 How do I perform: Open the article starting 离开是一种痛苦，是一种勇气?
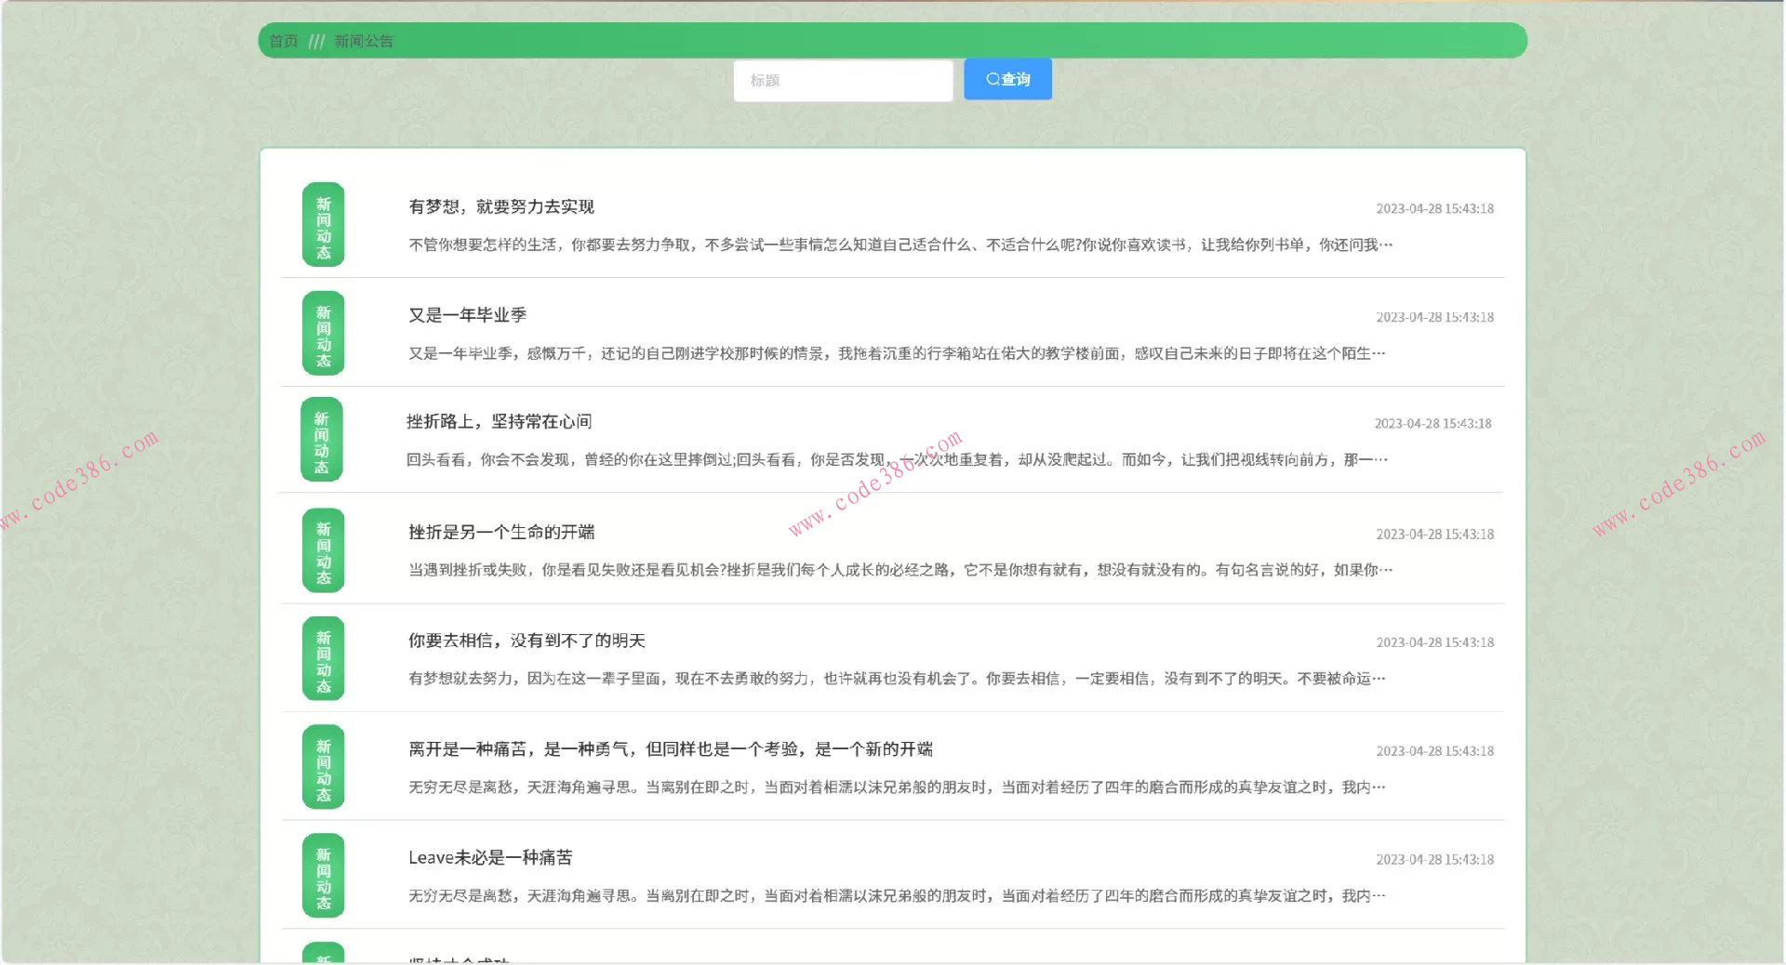[x=671, y=749]
